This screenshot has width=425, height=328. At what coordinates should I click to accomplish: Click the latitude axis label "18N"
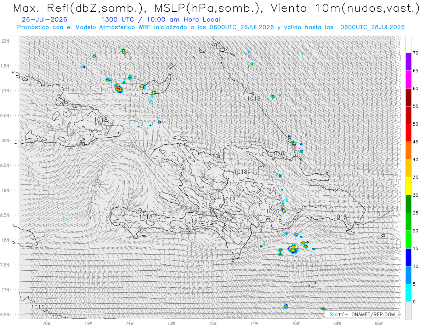tap(6, 240)
